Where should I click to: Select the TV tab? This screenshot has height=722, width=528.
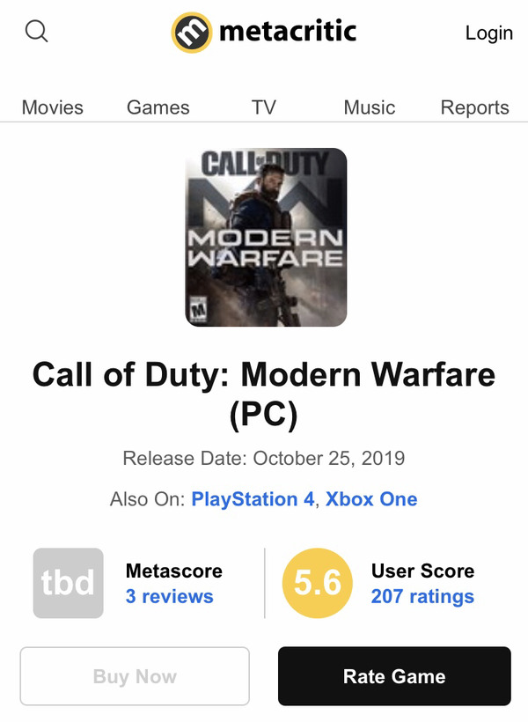pyautogui.click(x=263, y=107)
